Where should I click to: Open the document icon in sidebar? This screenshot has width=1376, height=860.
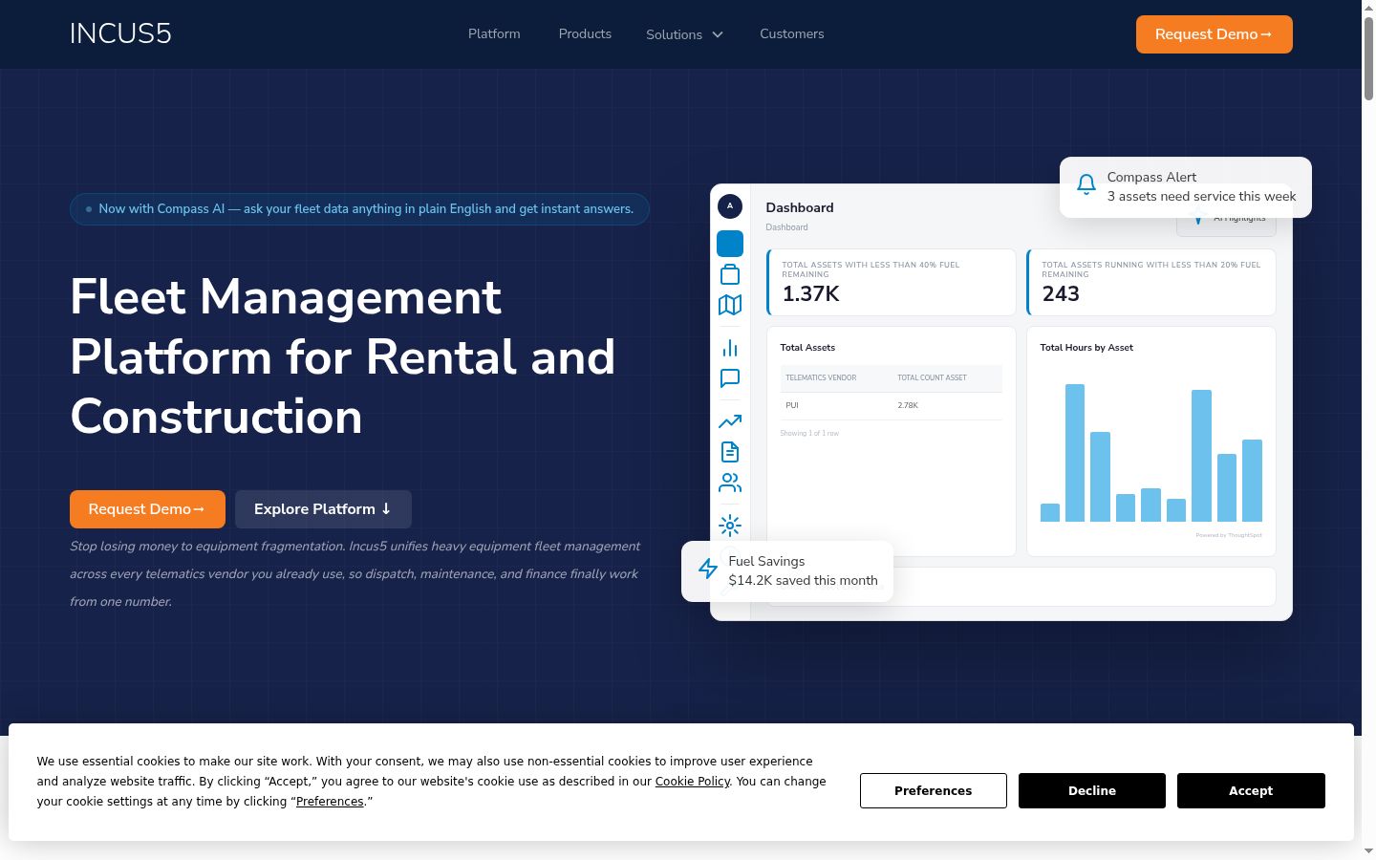(730, 452)
